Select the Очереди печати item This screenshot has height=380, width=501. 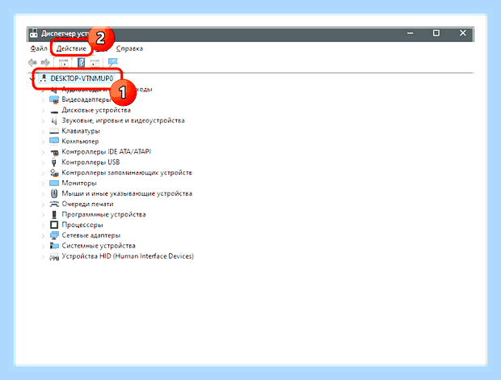[x=87, y=204]
